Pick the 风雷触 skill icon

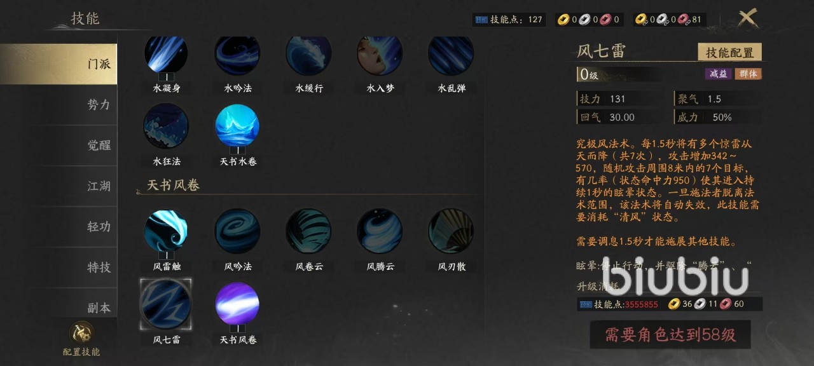pos(166,231)
